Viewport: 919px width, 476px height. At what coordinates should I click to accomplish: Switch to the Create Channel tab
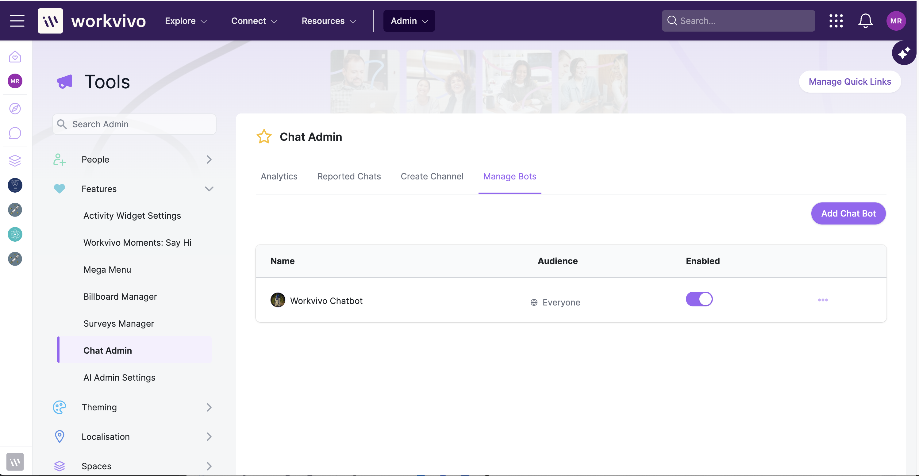pyautogui.click(x=432, y=176)
